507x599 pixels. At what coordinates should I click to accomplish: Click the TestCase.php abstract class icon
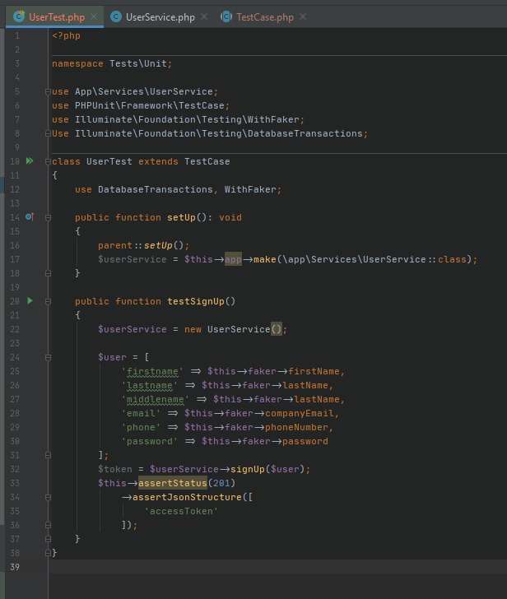[x=226, y=16]
